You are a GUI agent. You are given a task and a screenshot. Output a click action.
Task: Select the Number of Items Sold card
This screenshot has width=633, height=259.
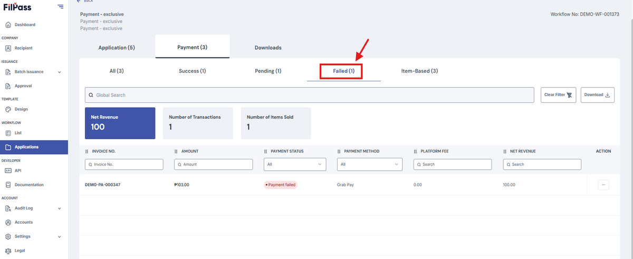click(x=276, y=123)
